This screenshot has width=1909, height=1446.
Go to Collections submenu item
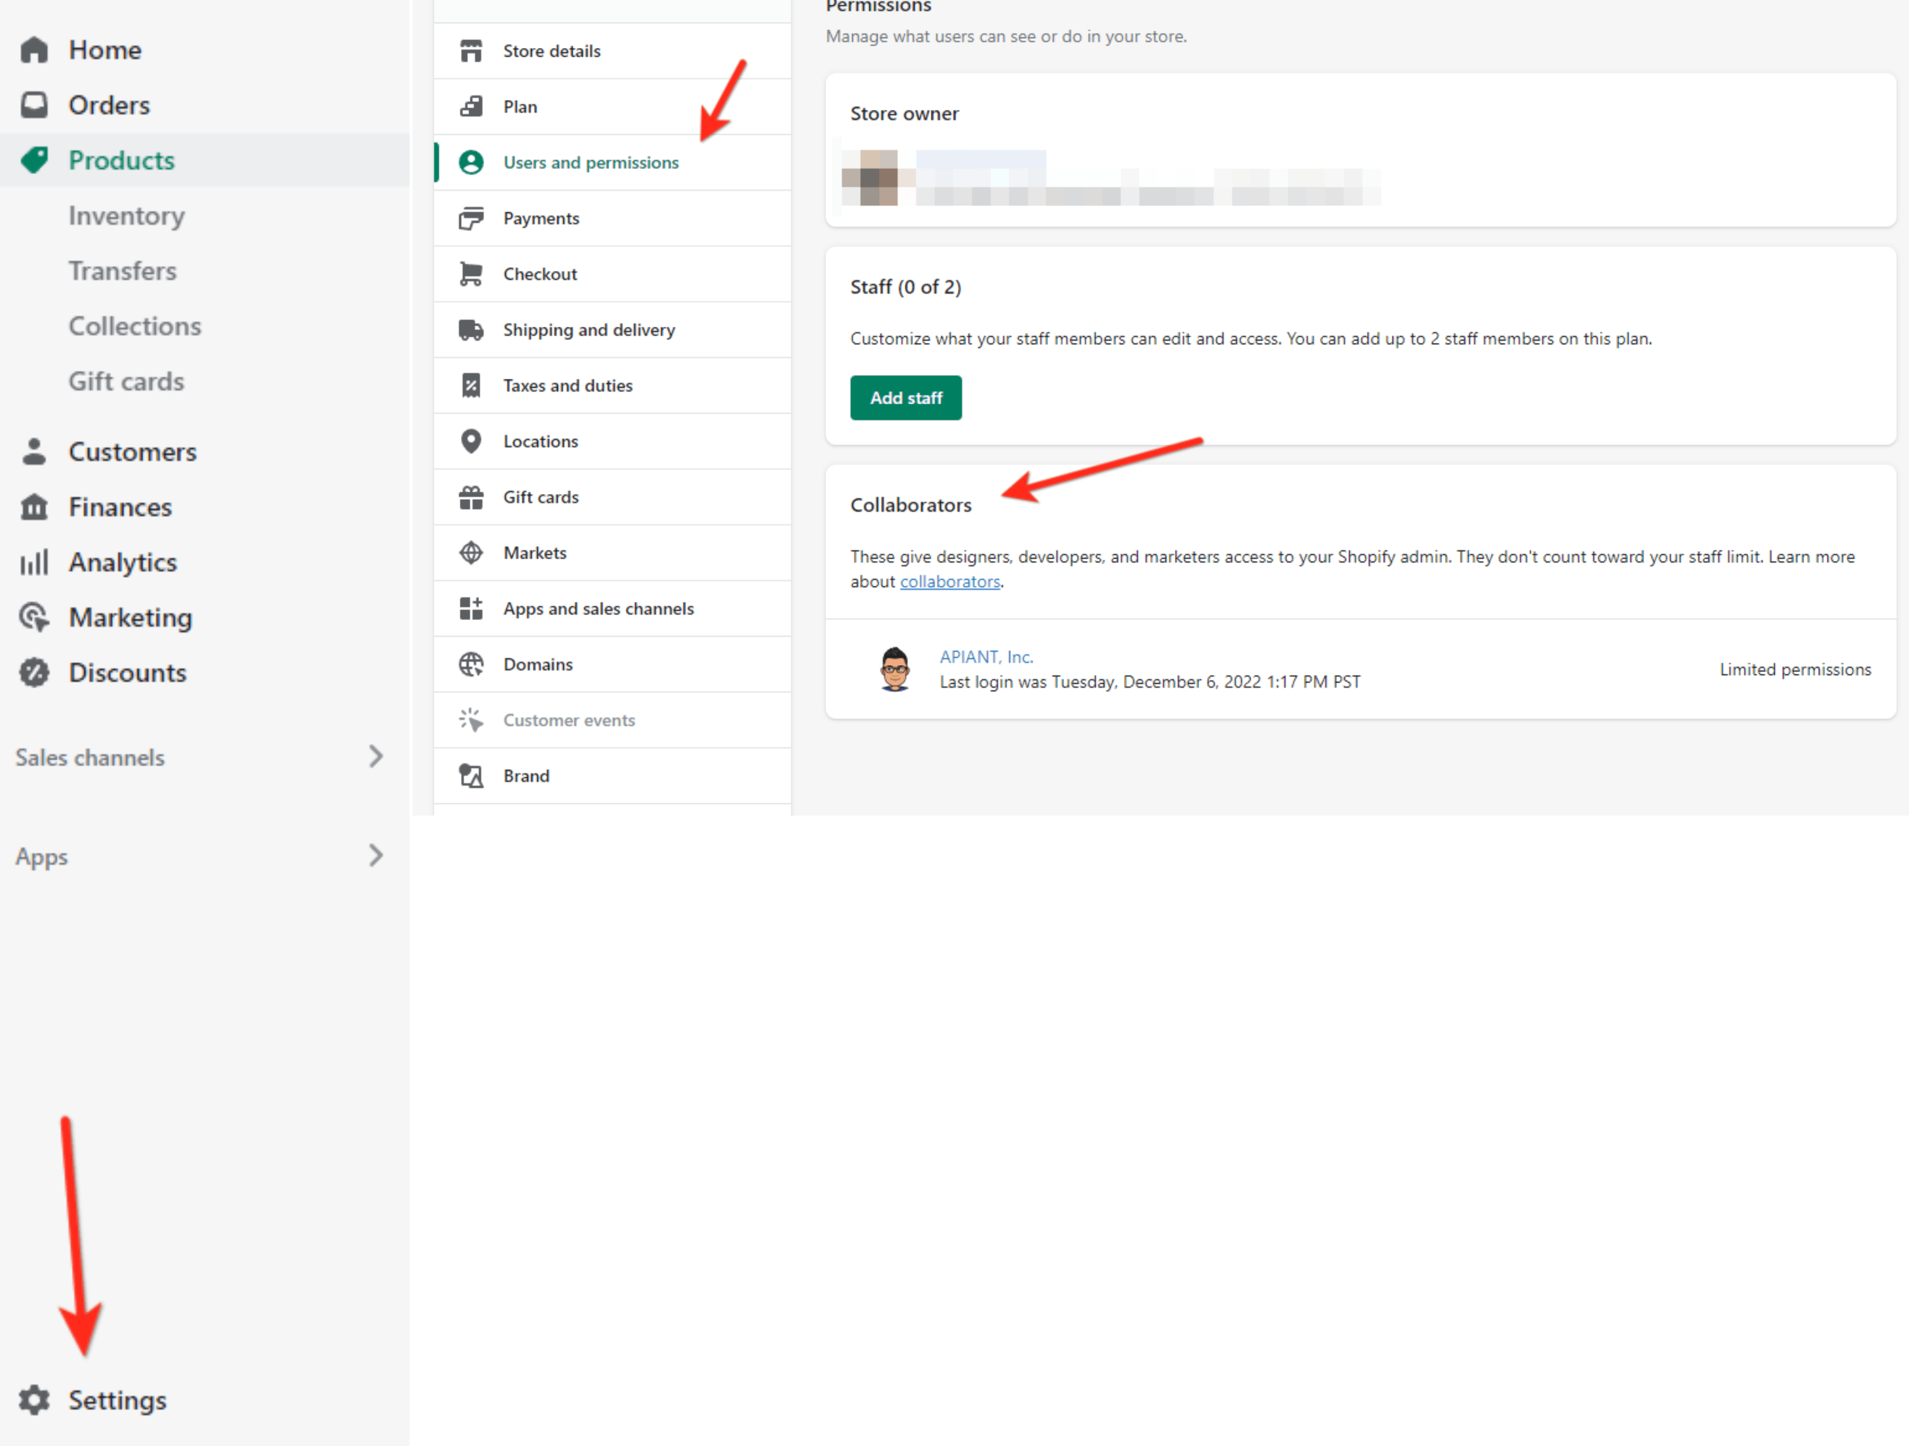(x=135, y=326)
